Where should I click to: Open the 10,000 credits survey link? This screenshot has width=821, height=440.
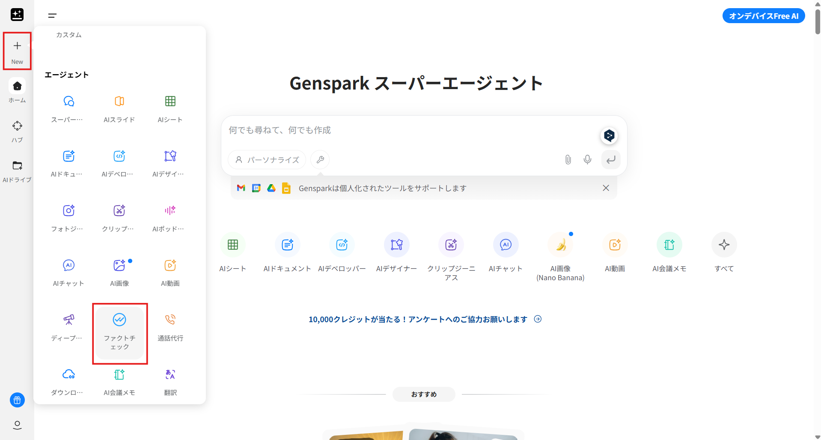point(417,319)
